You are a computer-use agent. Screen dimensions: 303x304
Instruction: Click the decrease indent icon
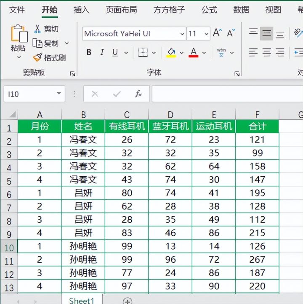pyautogui.click(x=298, y=52)
